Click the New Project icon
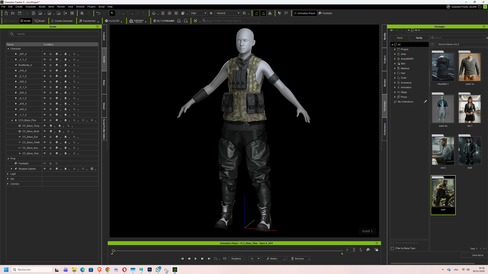488x274 pixels. tap(6, 13)
